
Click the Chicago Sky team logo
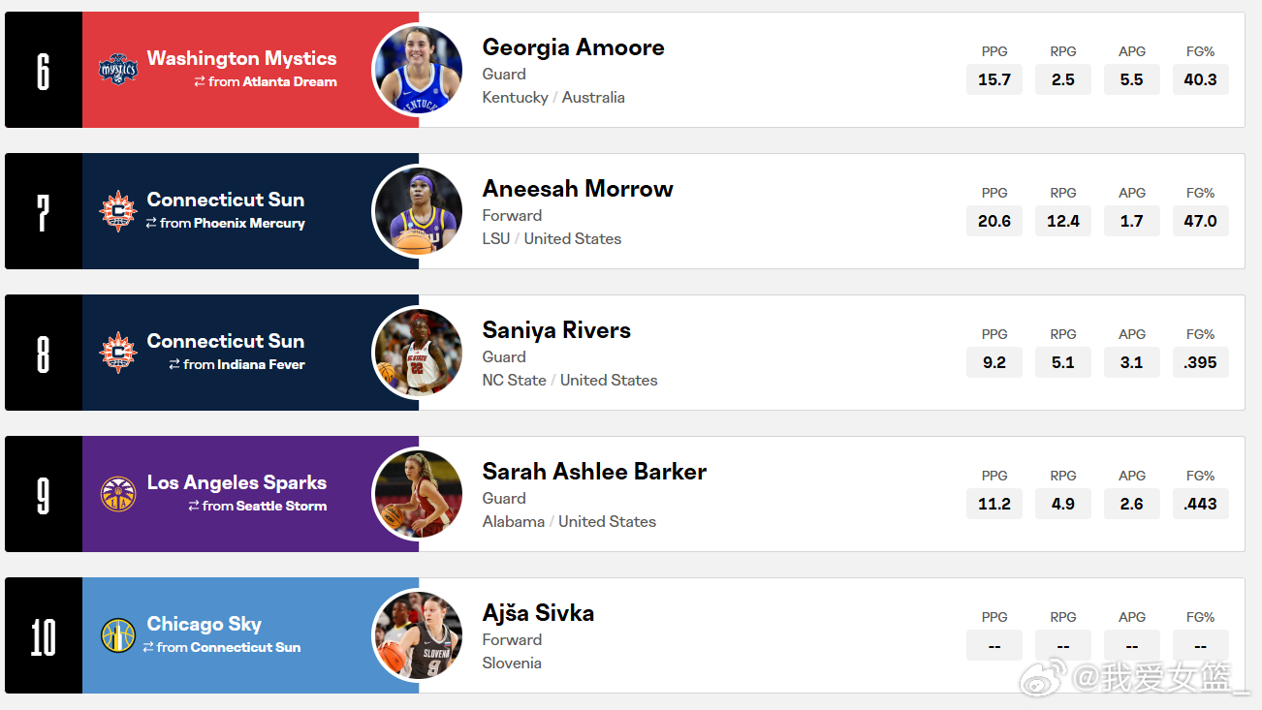click(118, 635)
